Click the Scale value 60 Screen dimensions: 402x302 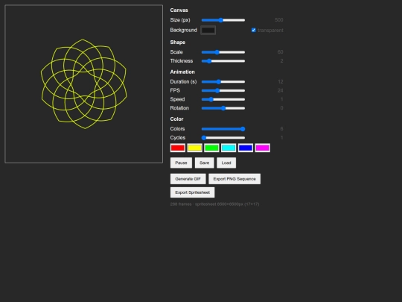pyautogui.click(x=280, y=52)
